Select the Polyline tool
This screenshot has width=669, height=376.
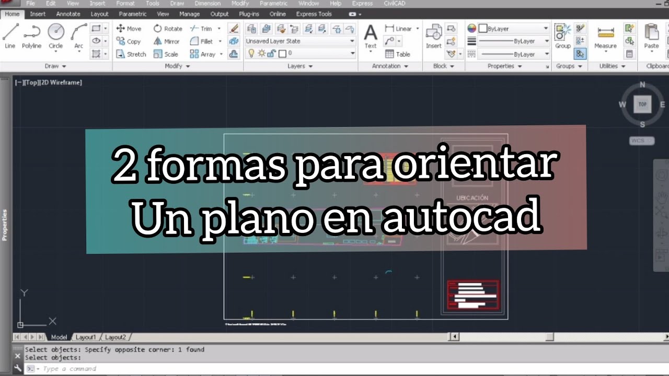tap(31, 36)
